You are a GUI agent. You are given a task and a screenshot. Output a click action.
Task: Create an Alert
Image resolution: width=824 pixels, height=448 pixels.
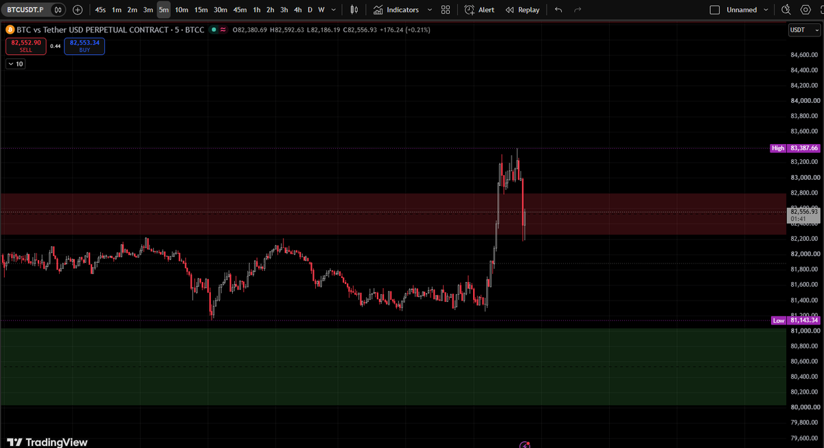click(x=479, y=10)
